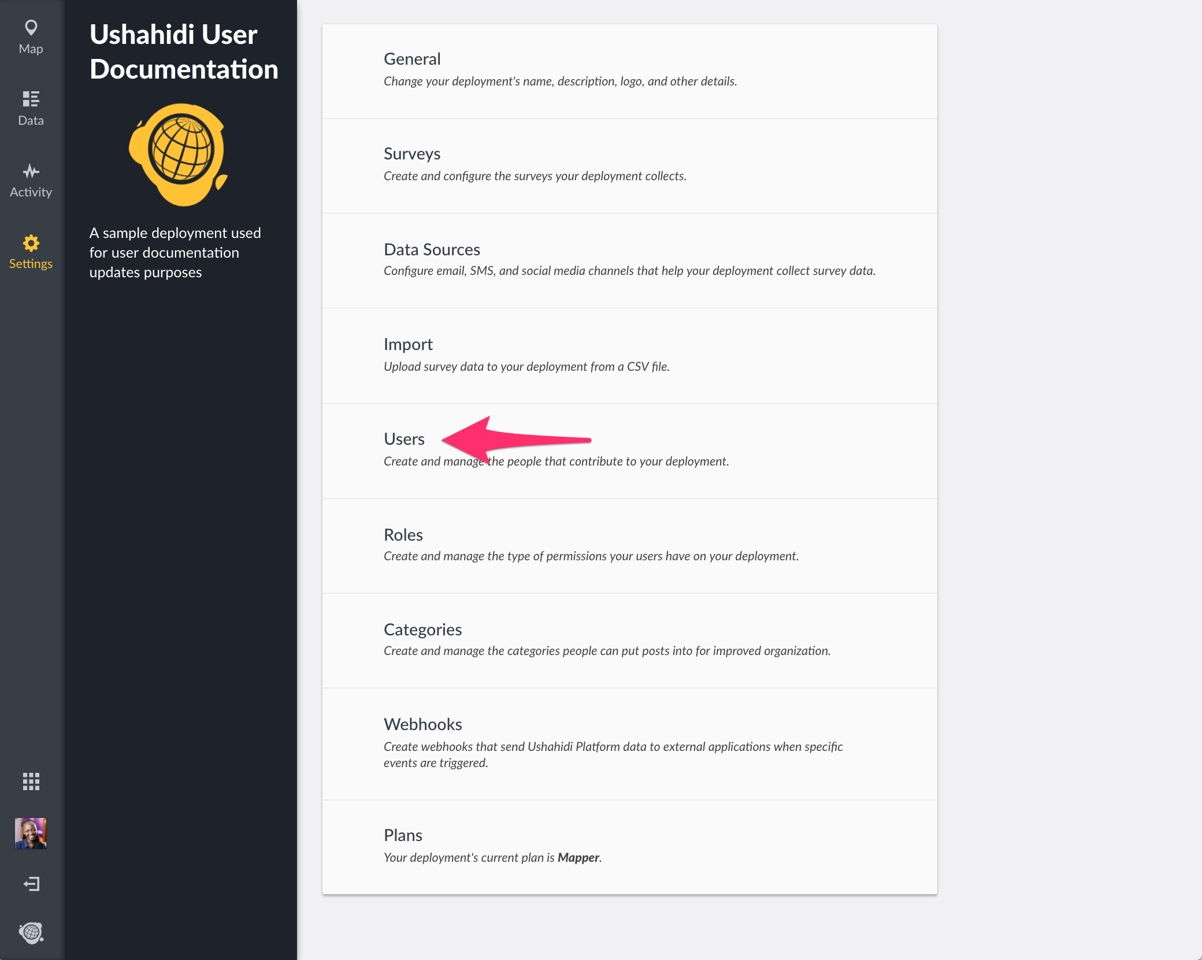Open the Map view icon
This screenshot has height=960, width=1202.
(x=31, y=28)
